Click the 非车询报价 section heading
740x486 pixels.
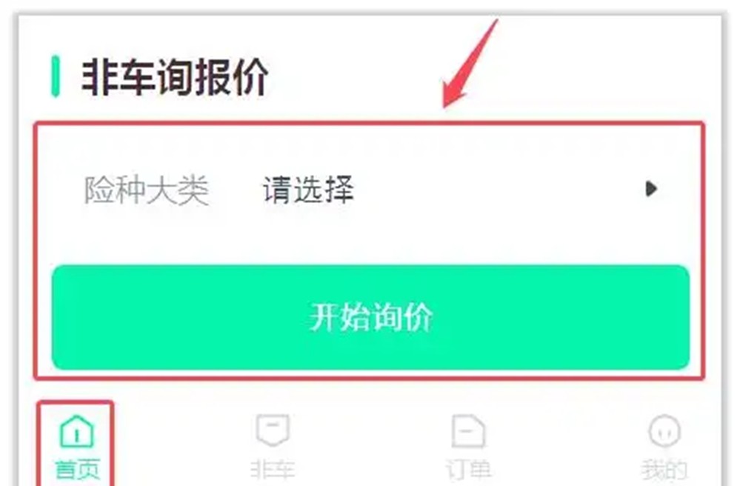point(175,77)
